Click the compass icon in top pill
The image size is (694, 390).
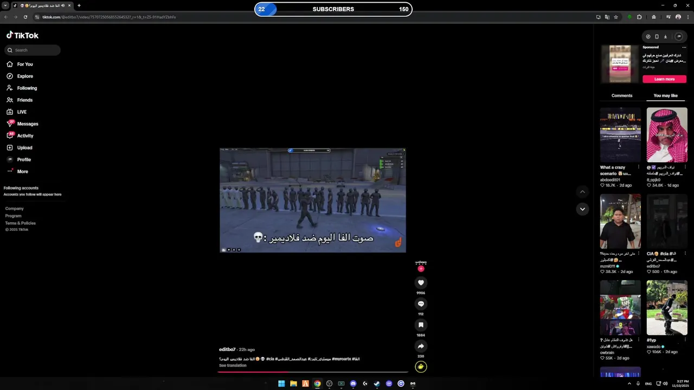(648, 37)
